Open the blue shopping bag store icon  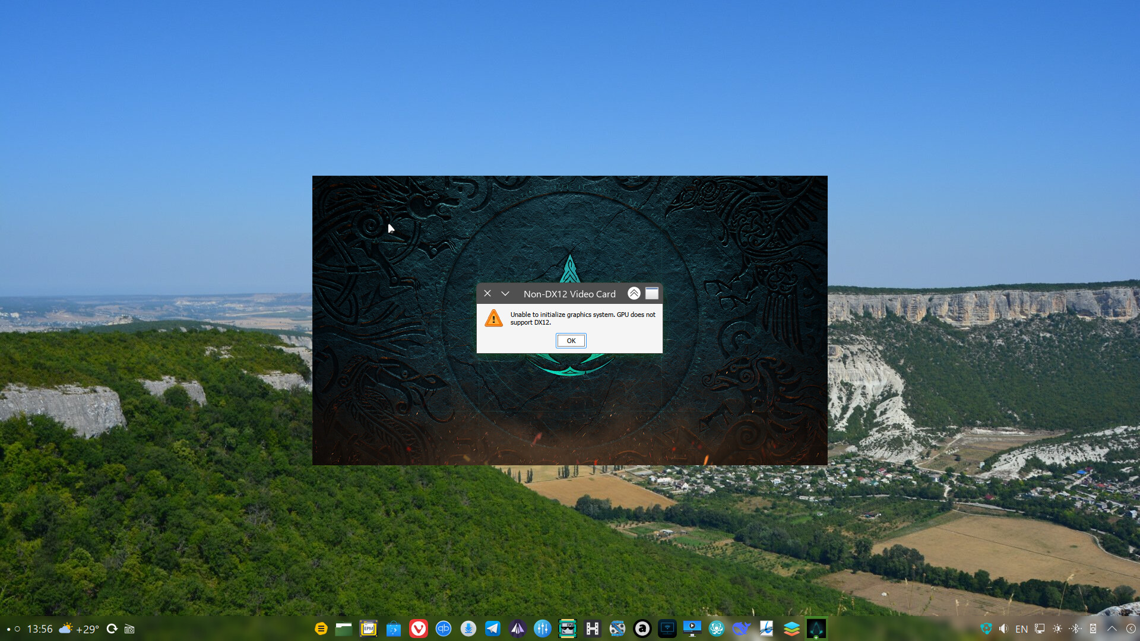[x=394, y=629]
